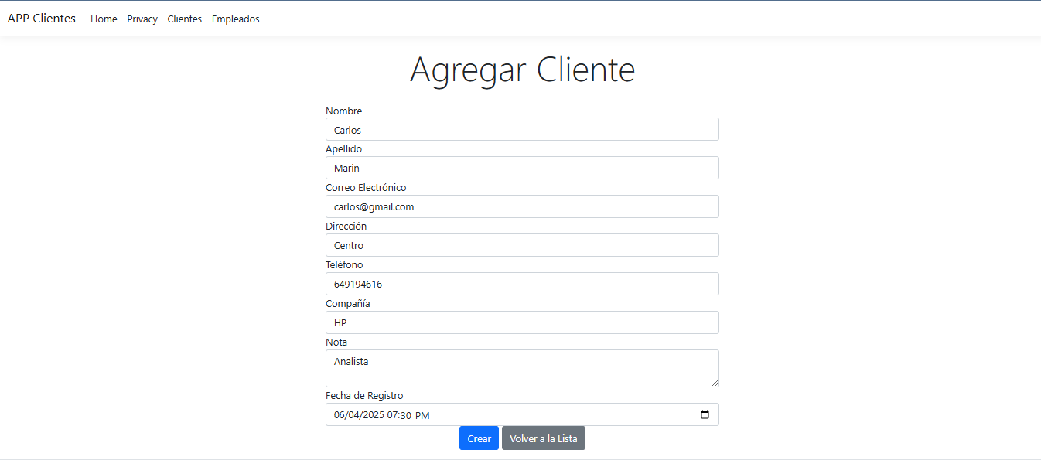Open the Fecha de Registro calendar picker
1041x460 pixels.
click(x=705, y=414)
